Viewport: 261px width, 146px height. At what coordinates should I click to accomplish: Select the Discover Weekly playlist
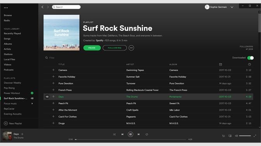(12, 83)
